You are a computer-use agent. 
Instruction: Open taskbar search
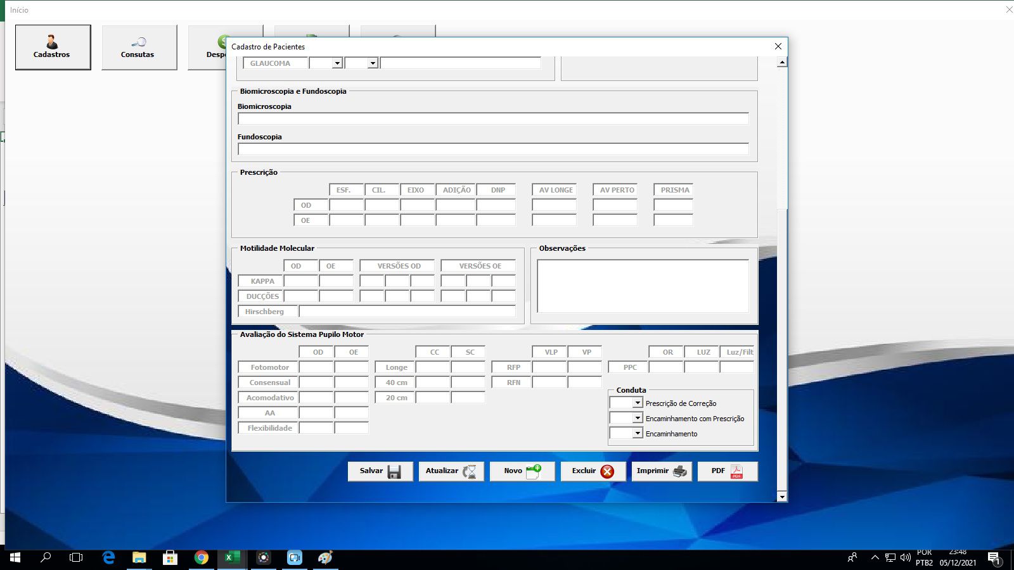[x=46, y=558]
